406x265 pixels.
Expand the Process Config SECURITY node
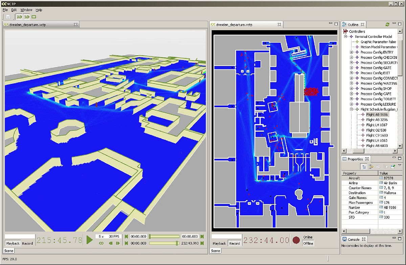[352, 63]
